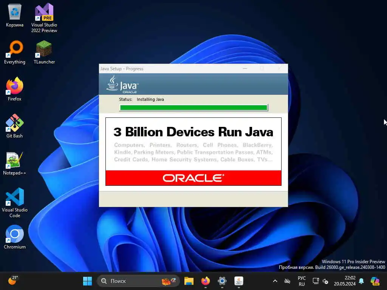Open the clock showing 22:02 20.05.2024
Screen dimensions: 387x290
click(345, 281)
